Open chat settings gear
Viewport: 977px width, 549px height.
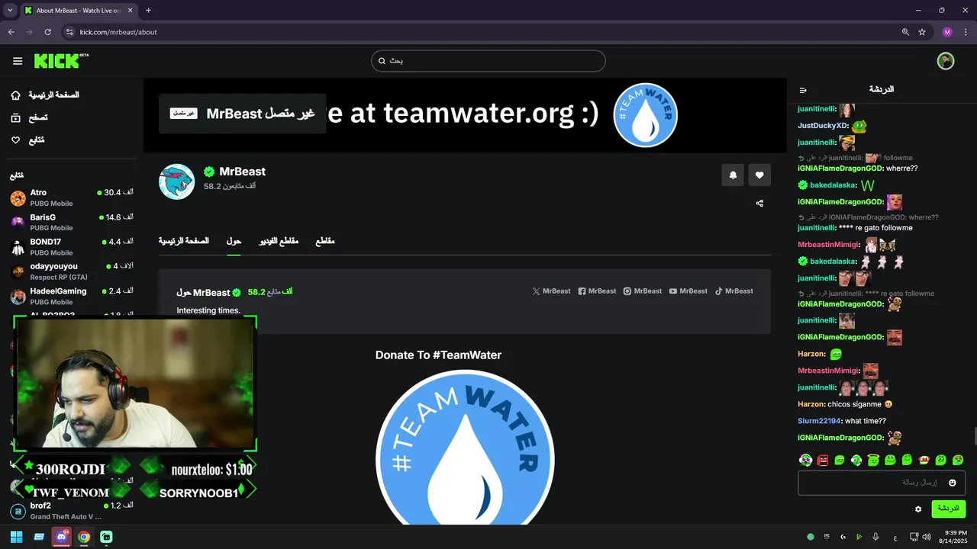click(x=918, y=509)
